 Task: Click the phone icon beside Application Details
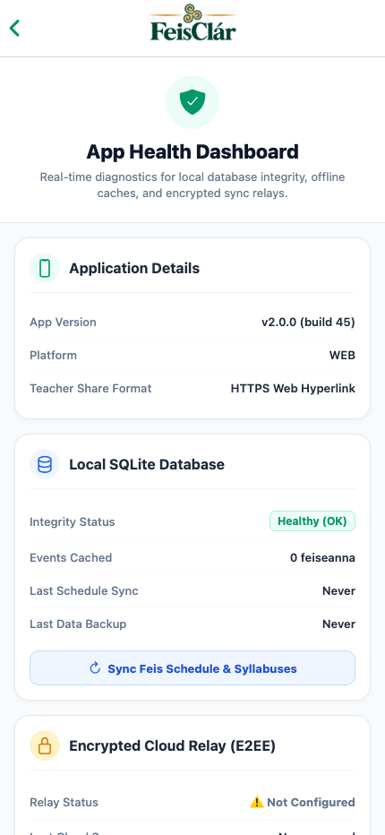[x=45, y=268]
